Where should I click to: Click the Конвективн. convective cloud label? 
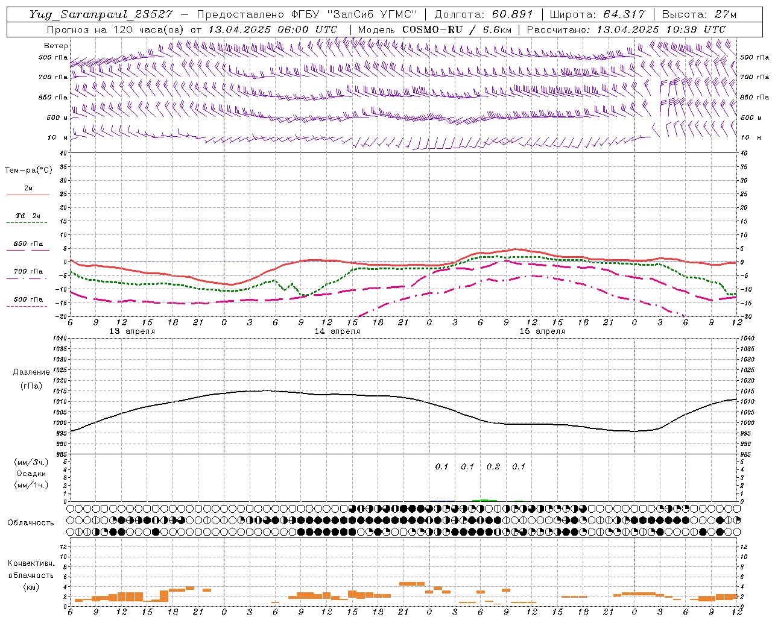pos(31,563)
